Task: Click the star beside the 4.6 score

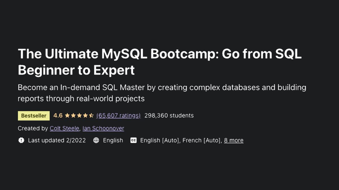Action: [x=67, y=115]
